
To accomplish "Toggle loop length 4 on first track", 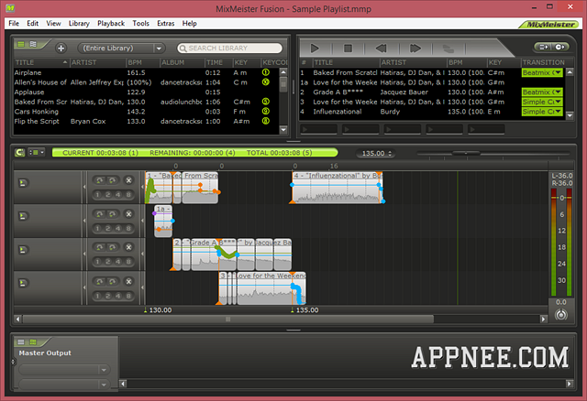I will point(118,195).
